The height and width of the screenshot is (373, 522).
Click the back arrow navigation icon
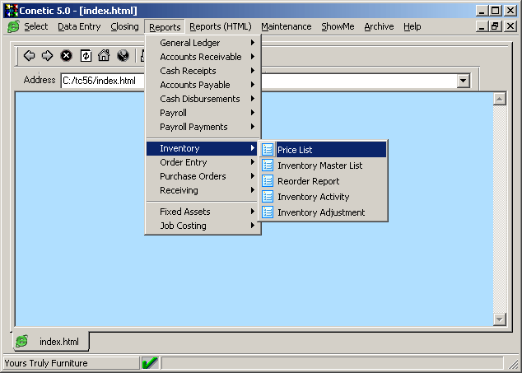tap(29, 56)
